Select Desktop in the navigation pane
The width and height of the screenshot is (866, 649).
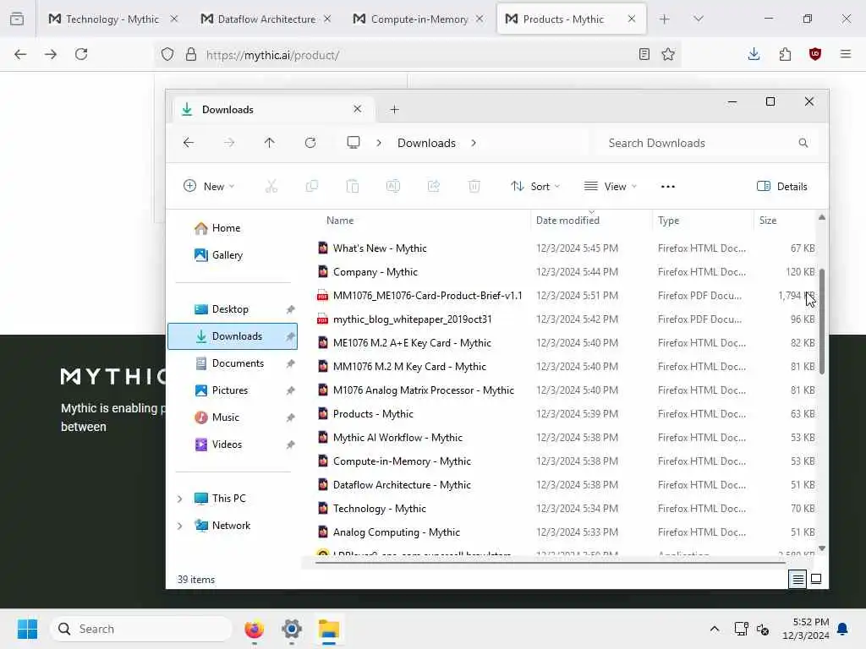coord(233,309)
